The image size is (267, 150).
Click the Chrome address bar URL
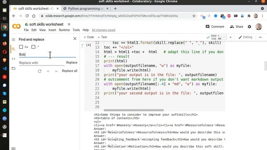pyautogui.click(x=111, y=16)
